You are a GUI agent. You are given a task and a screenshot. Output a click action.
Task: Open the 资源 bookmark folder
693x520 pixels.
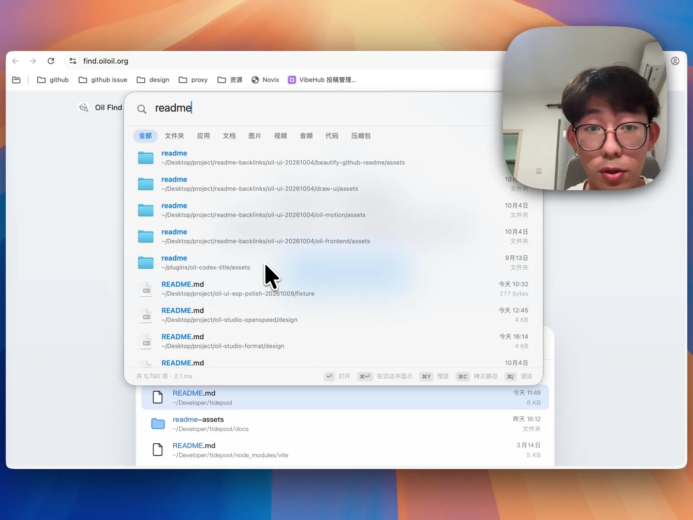click(230, 80)
